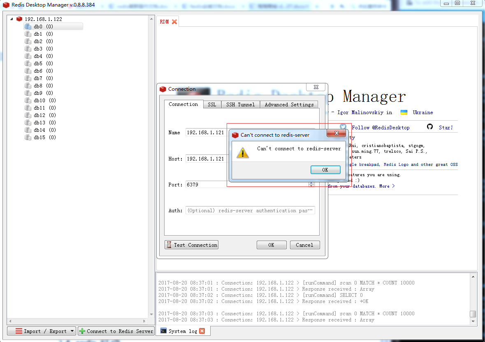
Task: Click the db3 database icon
Action: click(28, 49)
